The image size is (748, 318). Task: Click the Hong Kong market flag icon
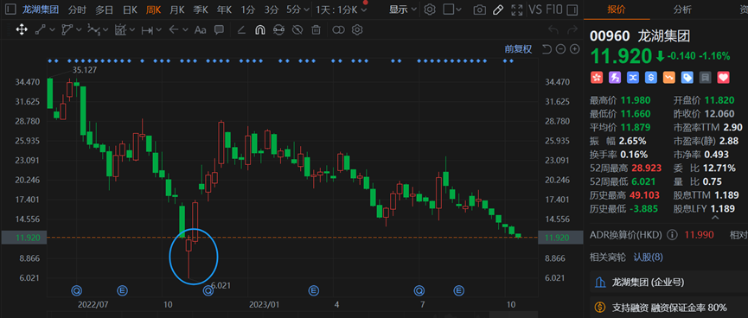click(x=596, y=78)
